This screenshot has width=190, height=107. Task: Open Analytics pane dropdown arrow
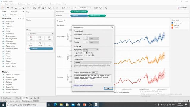tap(23, 12)
